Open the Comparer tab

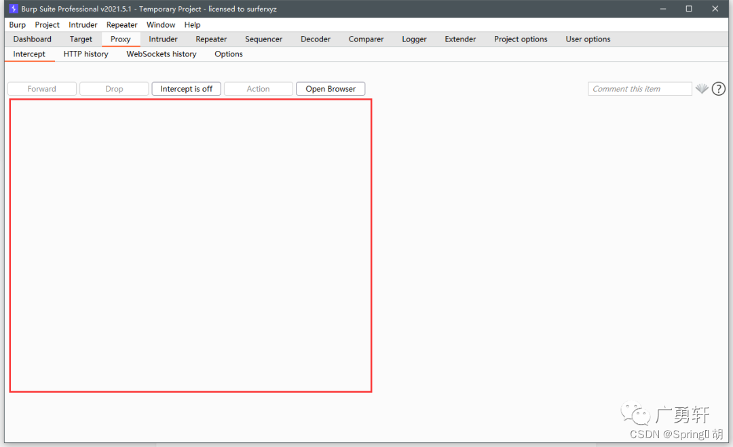coord(366,39)
